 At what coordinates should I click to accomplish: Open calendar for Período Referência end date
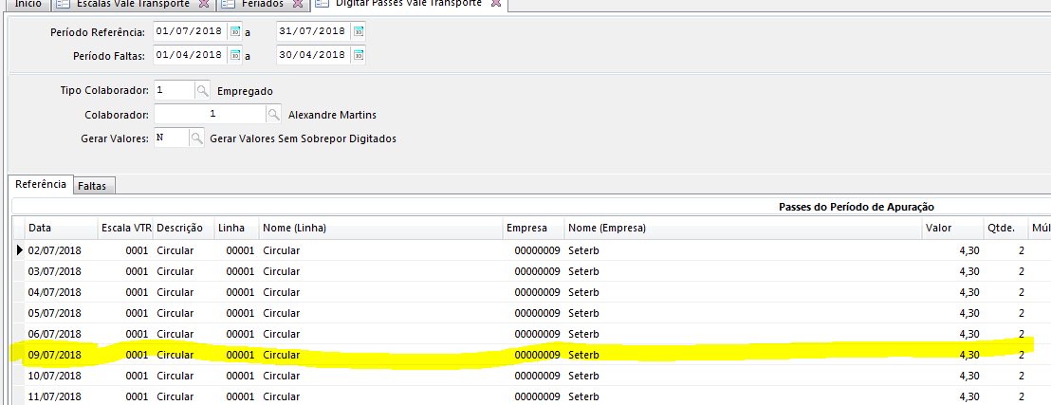coord(358,31)
